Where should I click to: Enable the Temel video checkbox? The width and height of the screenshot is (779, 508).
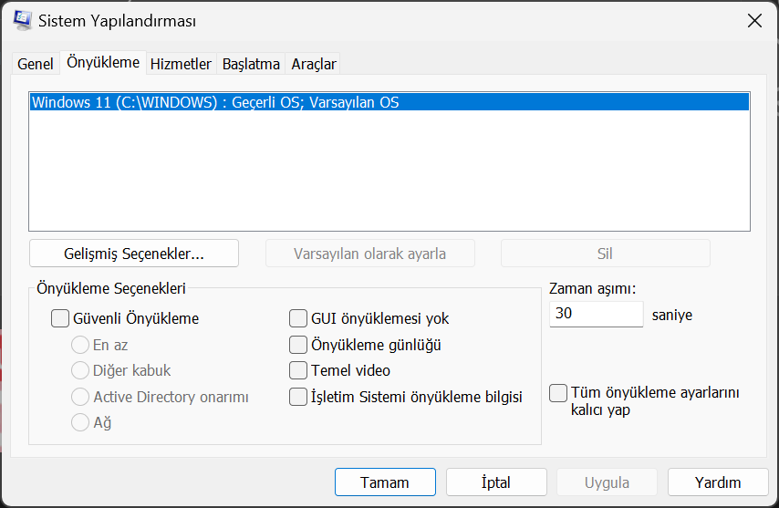coord(297,370)
